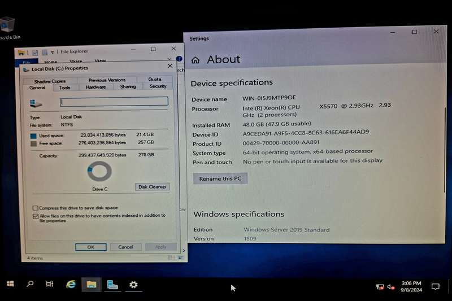452x301 pixels.
Task: Switch to the large icons view icon in File Explorer status bar
Action: pos(181,258)
